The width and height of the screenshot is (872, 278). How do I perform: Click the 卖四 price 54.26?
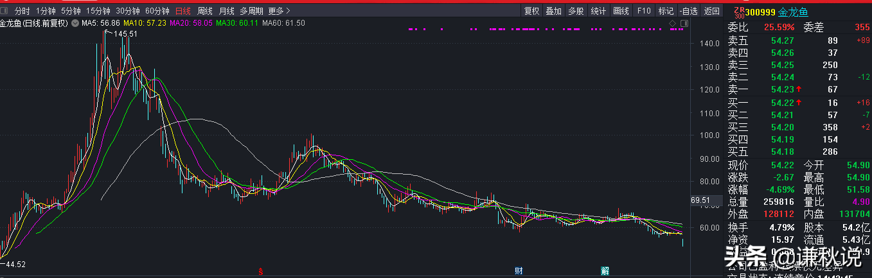(x=782, y=53)
